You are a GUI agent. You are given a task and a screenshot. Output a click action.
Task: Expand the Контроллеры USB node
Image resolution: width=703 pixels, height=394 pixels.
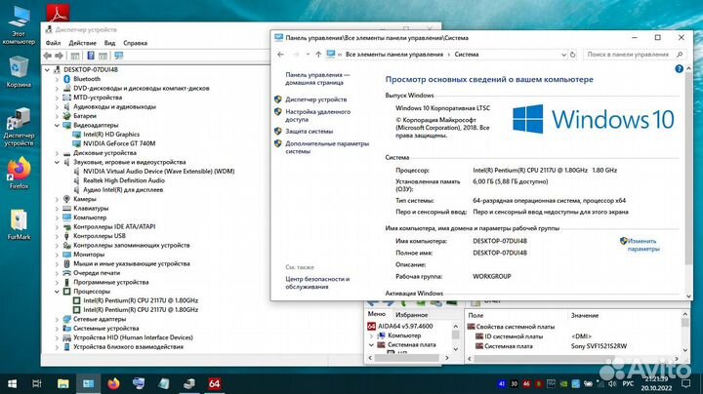(x=57, y=236)
